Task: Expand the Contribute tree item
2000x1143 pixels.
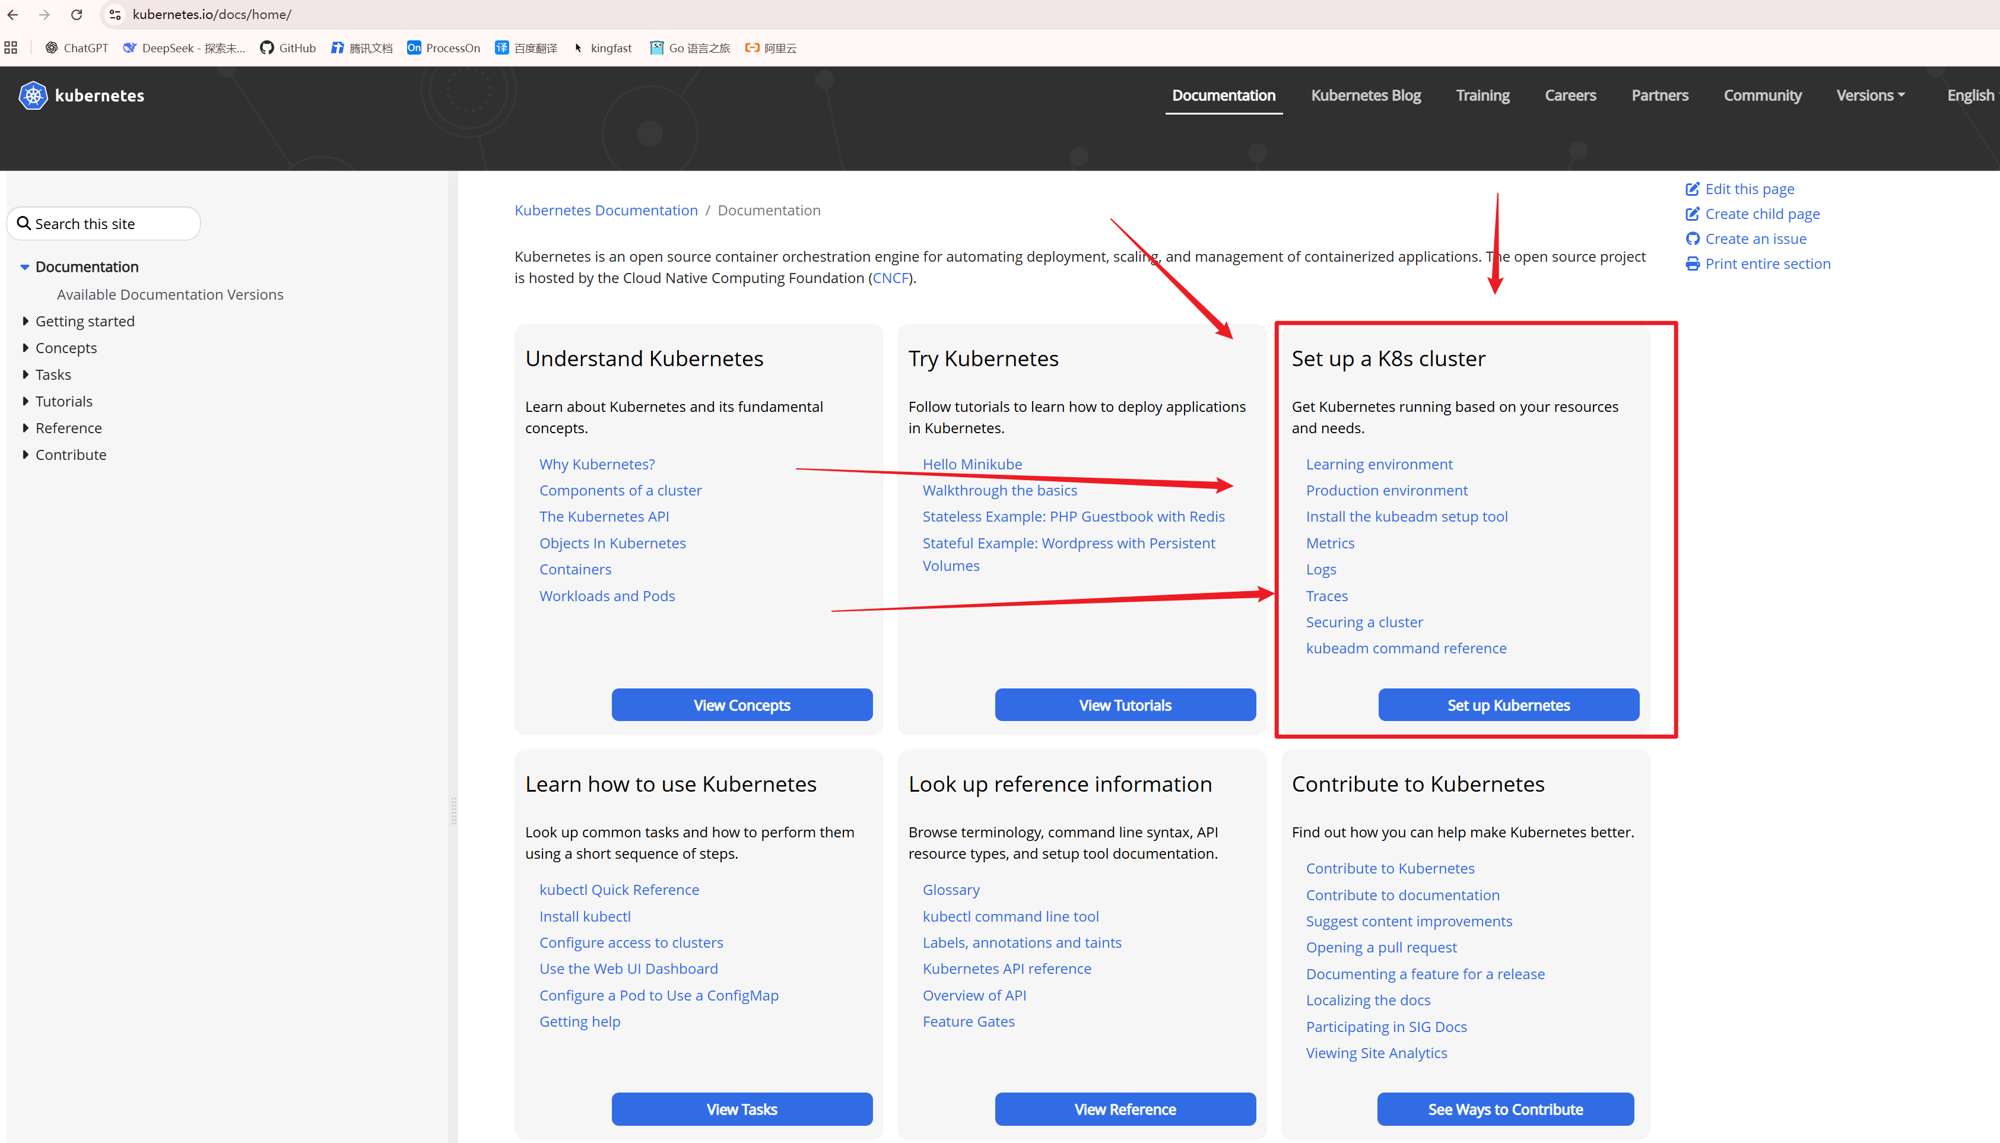Action: 25,455
